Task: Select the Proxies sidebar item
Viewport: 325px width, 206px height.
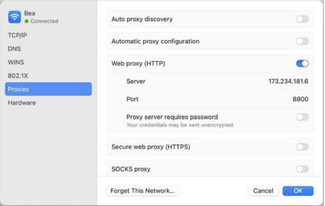Action: pyautogui.click(x=48, y=89)
